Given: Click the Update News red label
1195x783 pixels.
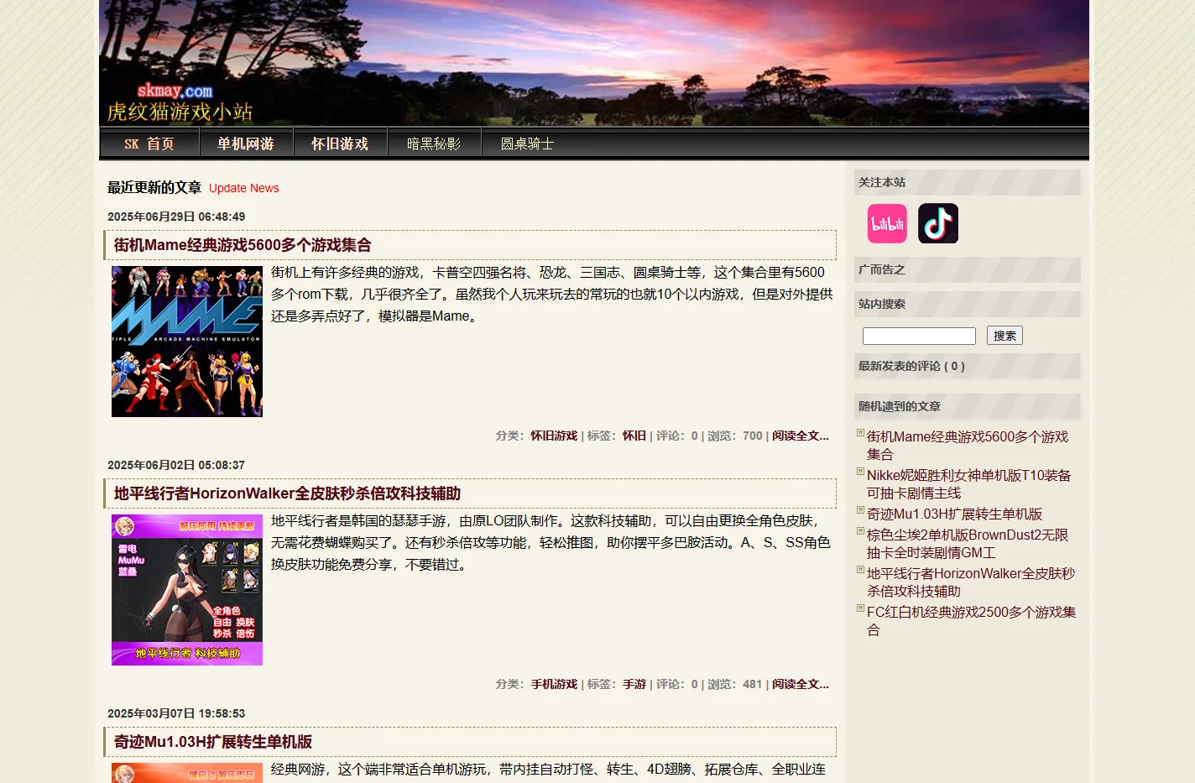Looking at the screenshot, I should point(244,188).
